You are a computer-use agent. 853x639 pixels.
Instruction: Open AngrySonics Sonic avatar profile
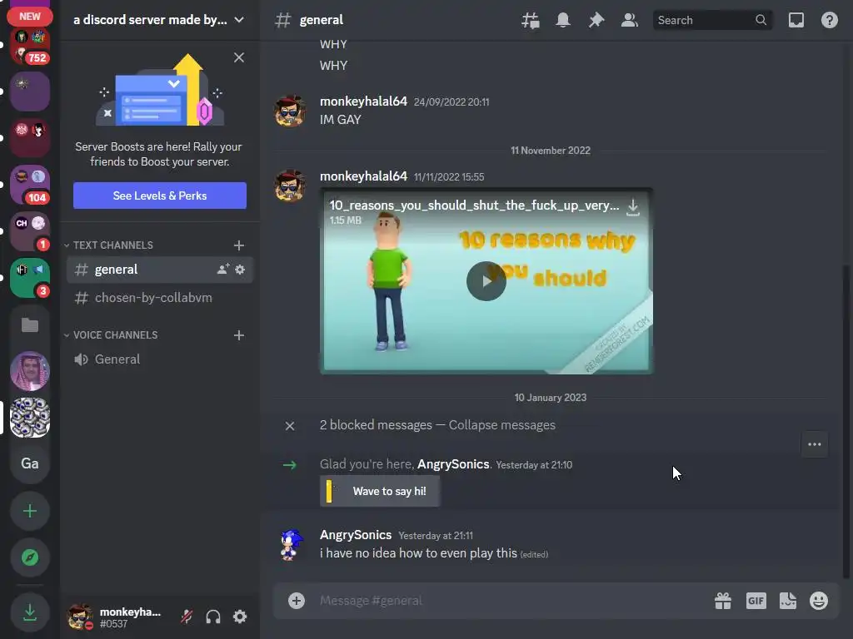[x=291, y=544]
